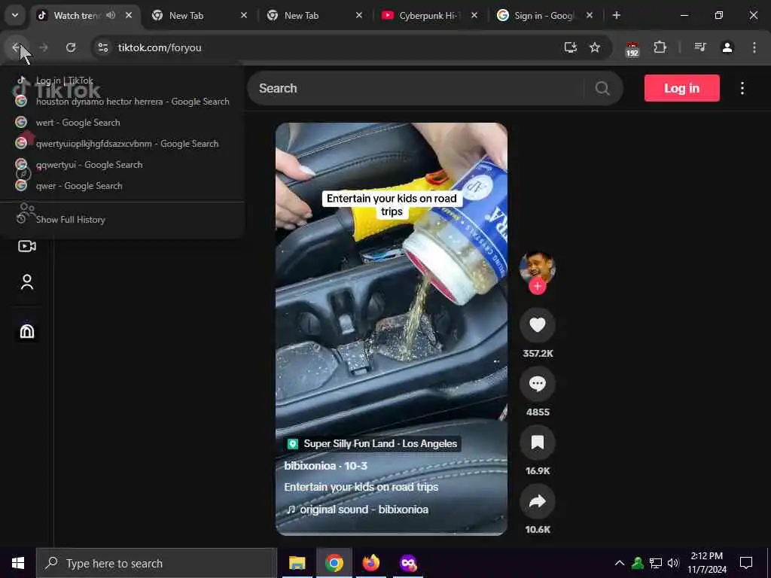Follow creator with the red plus badge

538,286
